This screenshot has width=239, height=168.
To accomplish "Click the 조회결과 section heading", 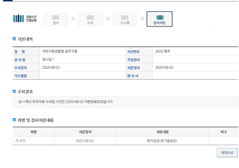I will point(25,91).
